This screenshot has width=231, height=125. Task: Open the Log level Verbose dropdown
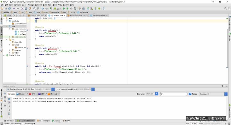(x=157, y=94)
